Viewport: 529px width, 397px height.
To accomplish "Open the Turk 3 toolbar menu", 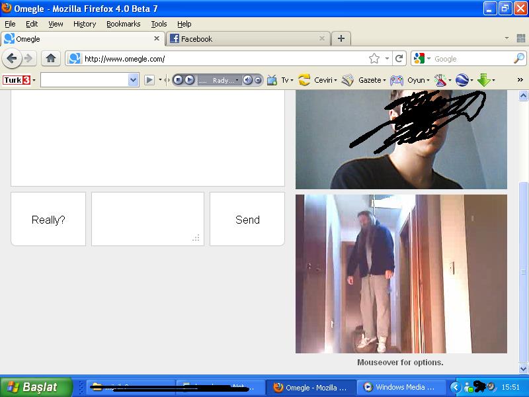I will [18, 79].
